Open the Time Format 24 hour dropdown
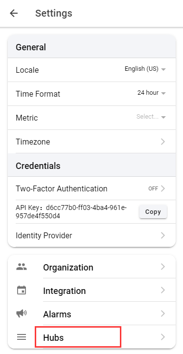183x354 pixels. [152, 93]
